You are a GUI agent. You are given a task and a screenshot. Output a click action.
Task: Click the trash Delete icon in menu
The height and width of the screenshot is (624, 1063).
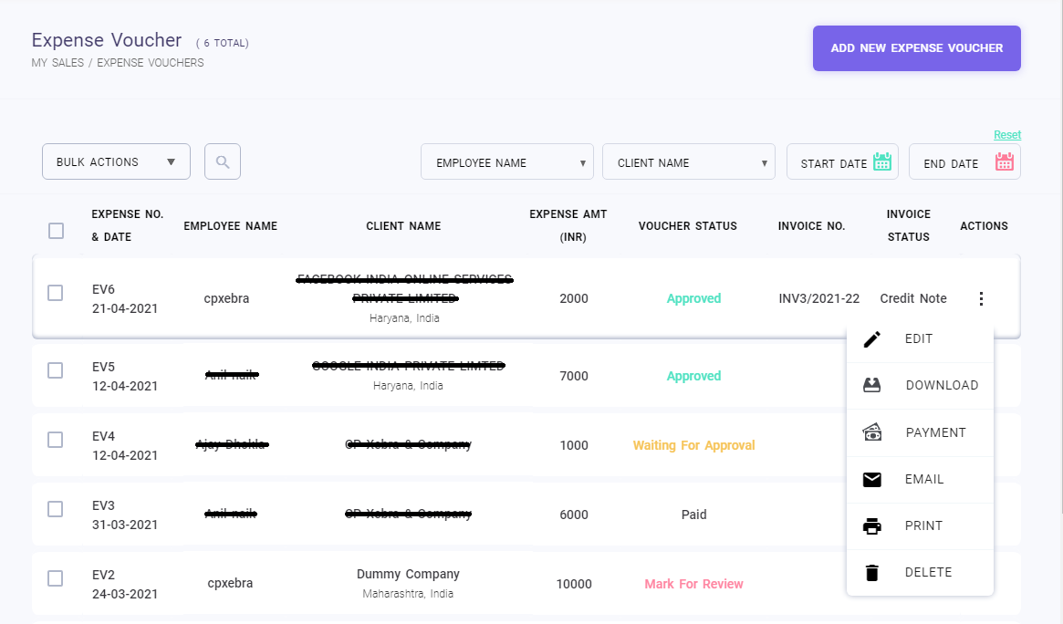click(872, 573)
